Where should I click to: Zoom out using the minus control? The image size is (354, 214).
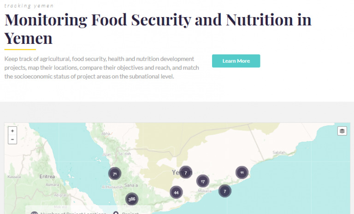[12, 139]
